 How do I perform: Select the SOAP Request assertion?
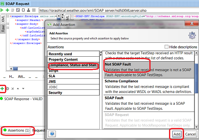(x=149, y=120)
